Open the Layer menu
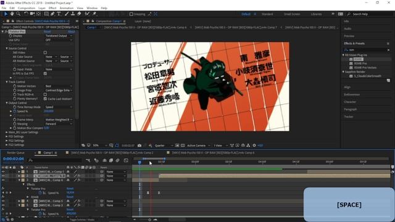 pos(42,8)
